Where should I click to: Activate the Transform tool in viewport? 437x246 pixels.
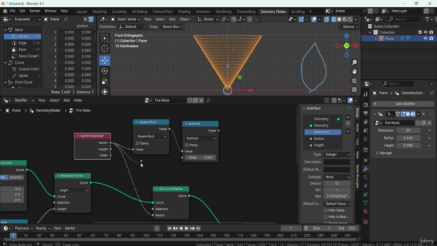pos(104,92)
